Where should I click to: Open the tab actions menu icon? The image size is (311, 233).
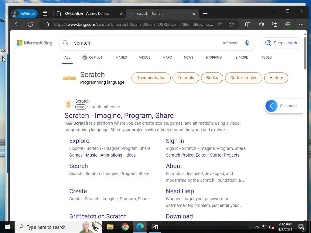tap(45, 14)
